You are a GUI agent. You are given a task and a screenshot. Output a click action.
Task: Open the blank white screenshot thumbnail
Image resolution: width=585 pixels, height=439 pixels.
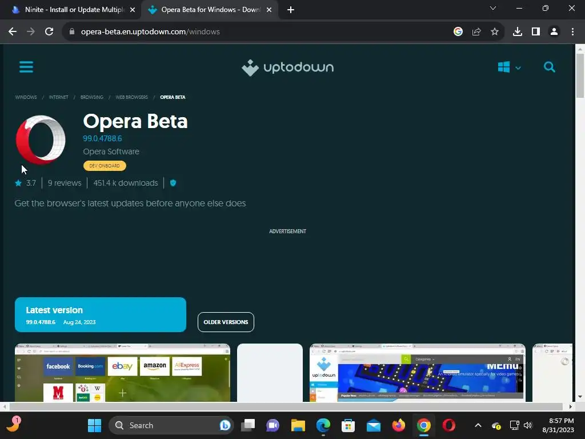pos(270,373)
